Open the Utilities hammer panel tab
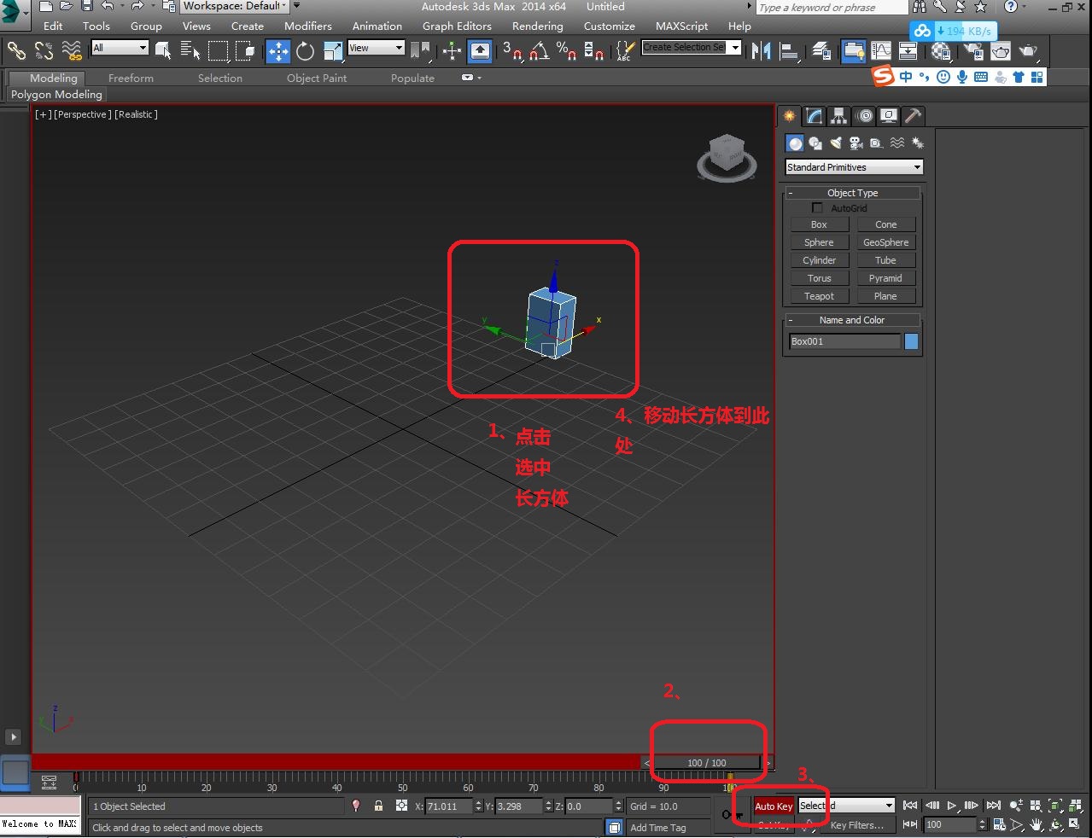This screenshot has width=1092, height=838. click(x=913, y=116)
